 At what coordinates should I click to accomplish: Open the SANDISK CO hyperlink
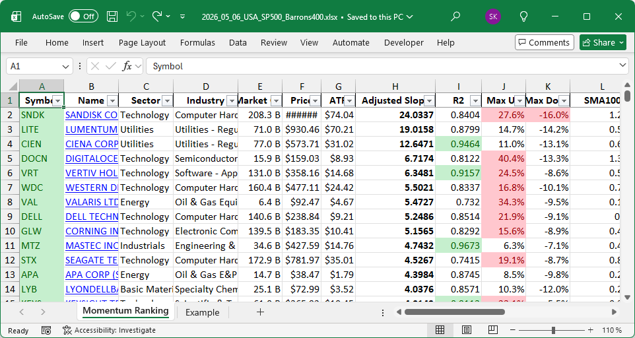pos(92,115)
